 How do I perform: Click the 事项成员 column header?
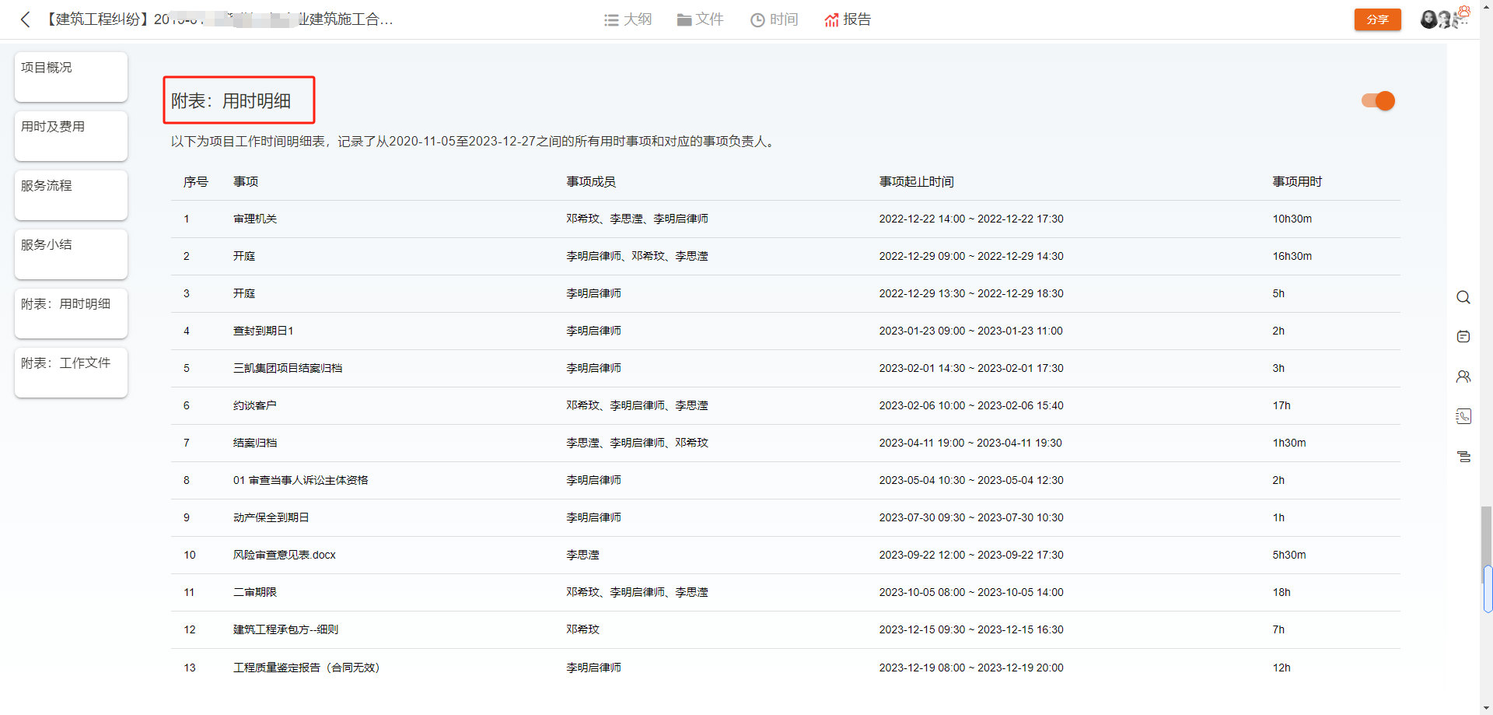click(x=591, y=182)
